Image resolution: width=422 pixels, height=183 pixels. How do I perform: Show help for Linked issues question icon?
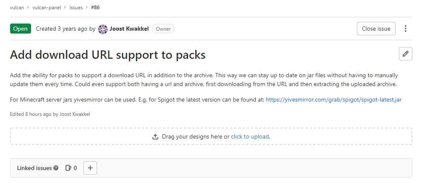56,168
